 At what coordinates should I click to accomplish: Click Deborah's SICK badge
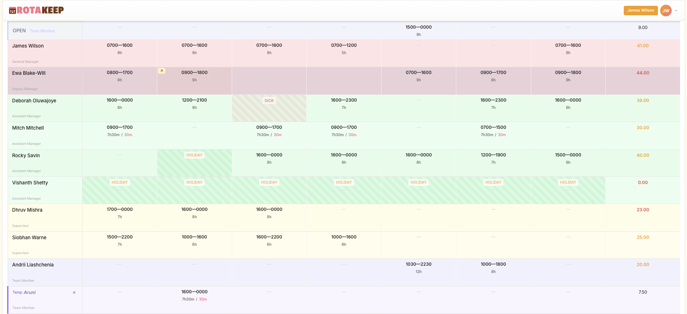[269, 101]
